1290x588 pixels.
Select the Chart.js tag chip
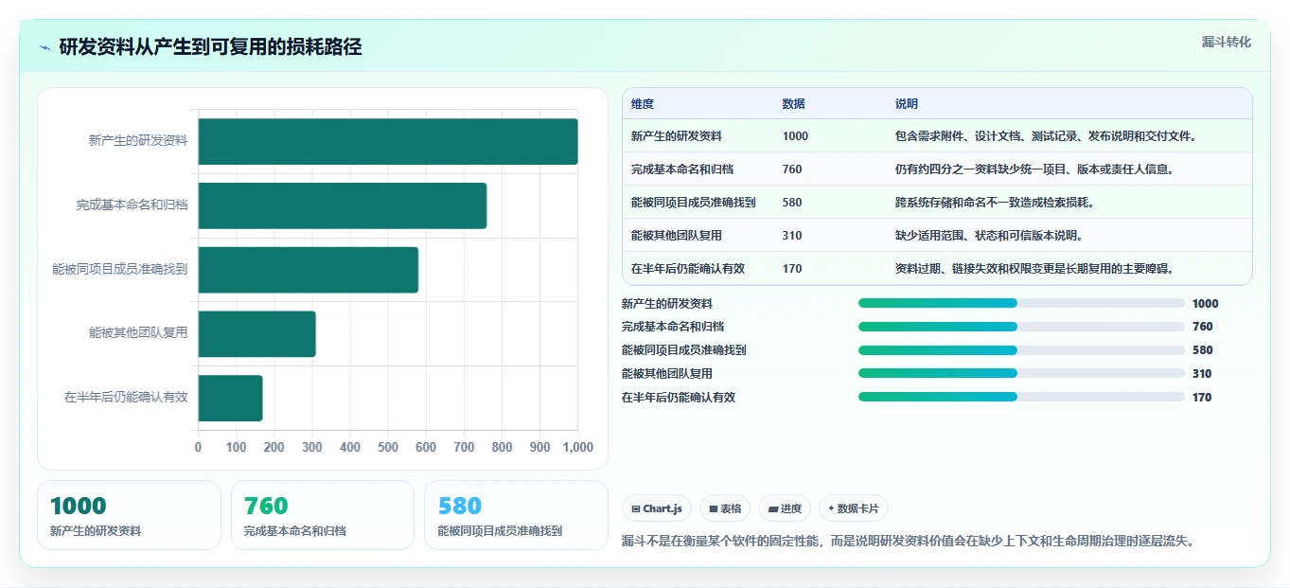(x=657, y=508)
